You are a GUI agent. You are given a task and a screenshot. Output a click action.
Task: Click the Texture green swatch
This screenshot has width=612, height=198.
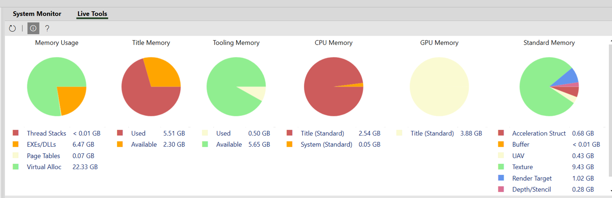(x=501, y=167)
